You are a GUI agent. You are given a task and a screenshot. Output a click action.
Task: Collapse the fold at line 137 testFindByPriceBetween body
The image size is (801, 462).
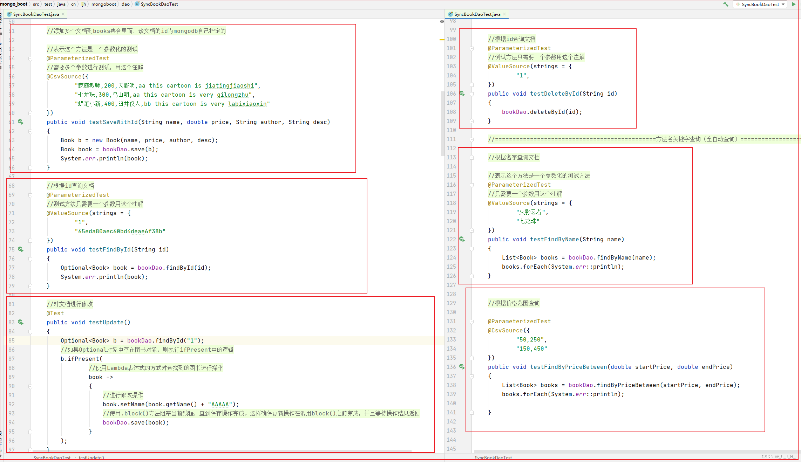472,376
